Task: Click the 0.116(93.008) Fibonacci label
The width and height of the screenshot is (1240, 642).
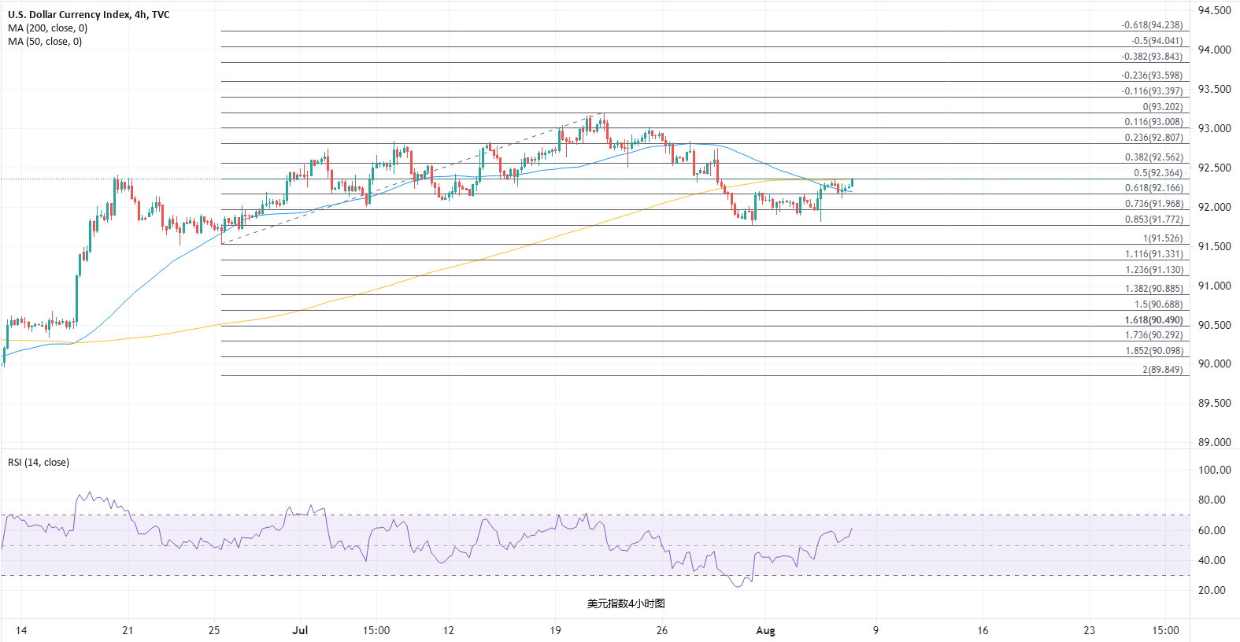Action: (x=1153, y=122)
